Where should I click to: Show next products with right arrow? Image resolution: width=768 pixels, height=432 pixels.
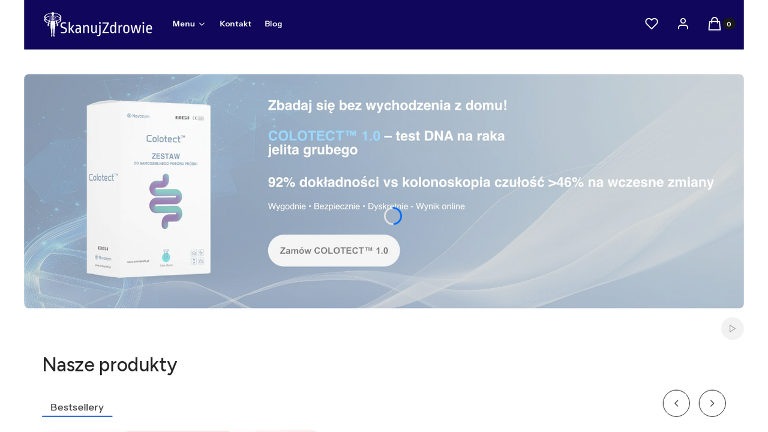[x=712, y=403]
